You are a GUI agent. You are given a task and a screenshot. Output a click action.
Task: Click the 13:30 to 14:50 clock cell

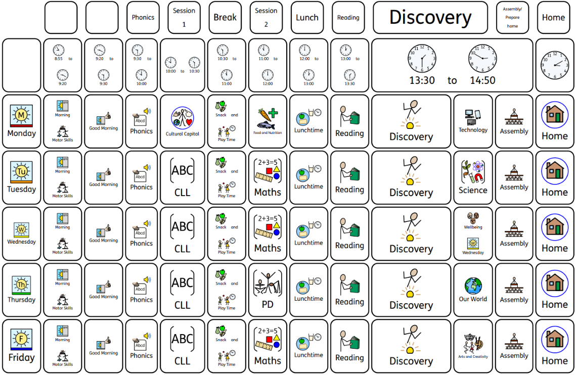point(452,65)
